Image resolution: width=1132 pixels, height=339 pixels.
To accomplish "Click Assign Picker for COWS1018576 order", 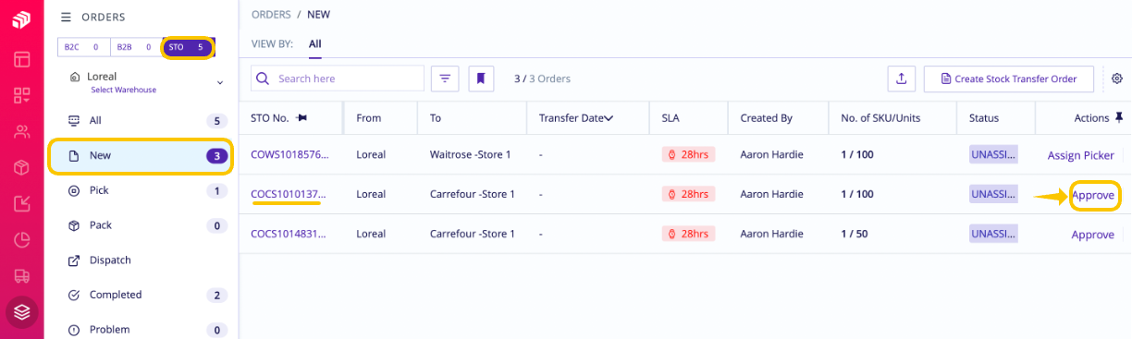I will 1080,155.
